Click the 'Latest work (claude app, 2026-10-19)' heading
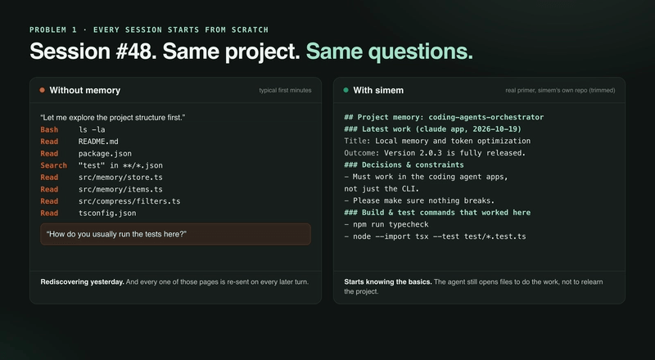The image size is (655, 360). click(x=433, y=129)
